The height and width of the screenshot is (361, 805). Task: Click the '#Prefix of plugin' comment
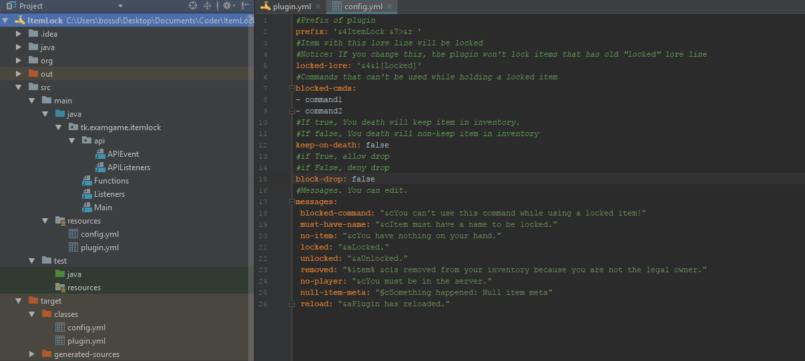336,20
